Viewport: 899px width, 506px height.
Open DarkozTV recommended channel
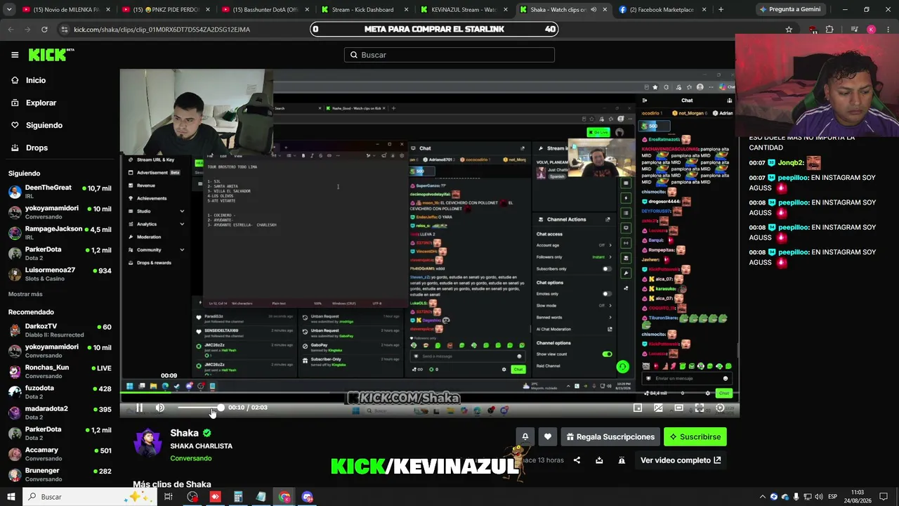click(60, 330)
